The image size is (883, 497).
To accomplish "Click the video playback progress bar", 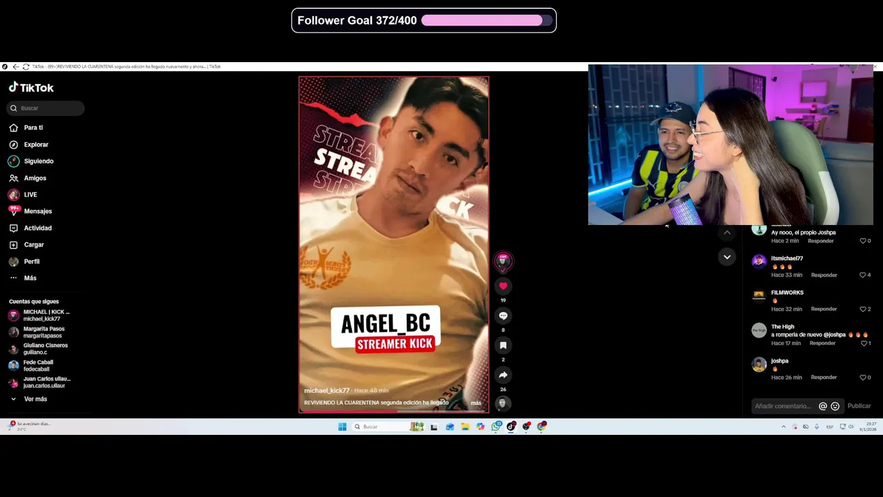I will pos(394,411).
